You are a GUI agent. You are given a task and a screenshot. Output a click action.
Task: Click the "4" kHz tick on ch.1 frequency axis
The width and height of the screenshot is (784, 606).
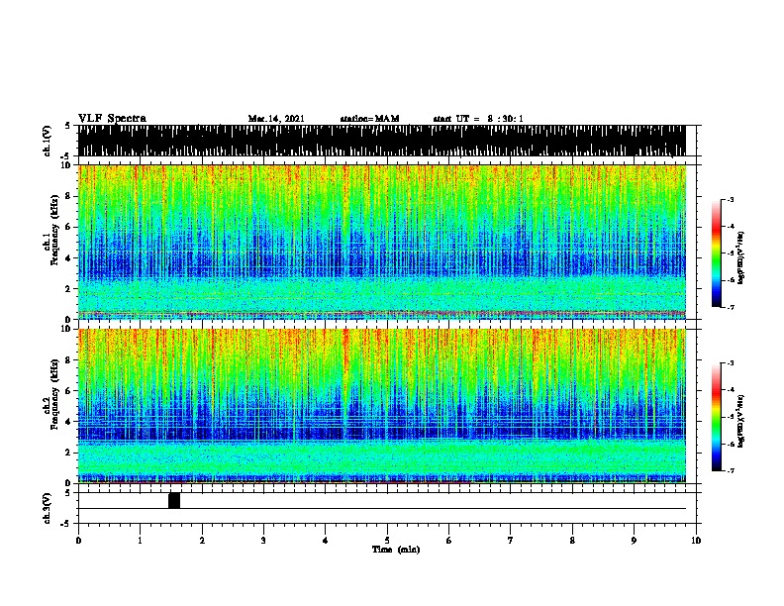point(68,258)
